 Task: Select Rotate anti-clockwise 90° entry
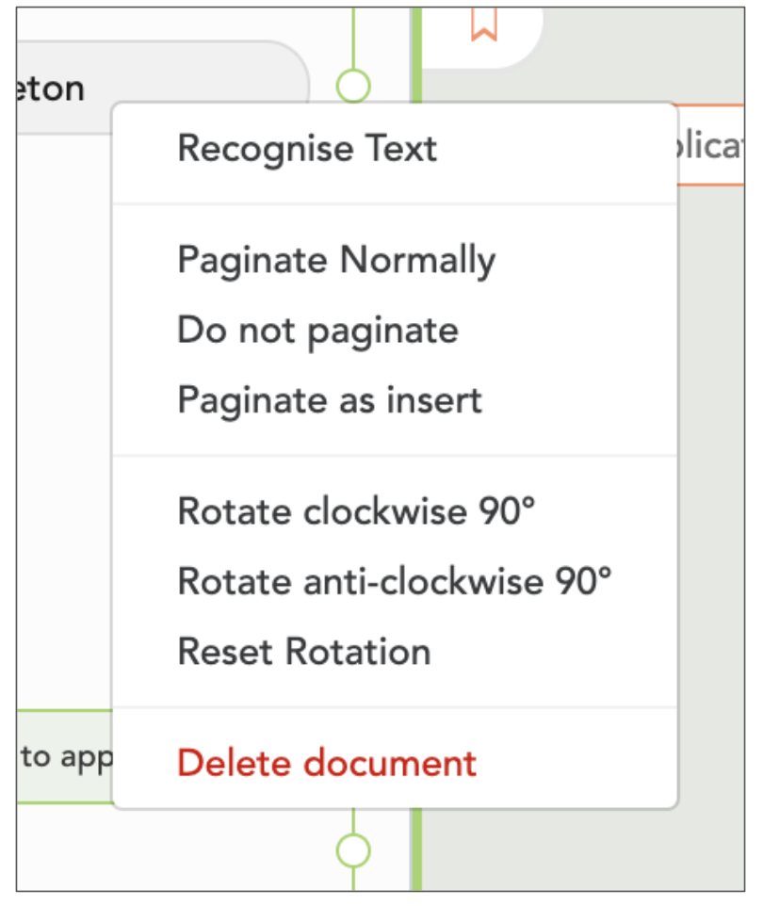(395, 581)
